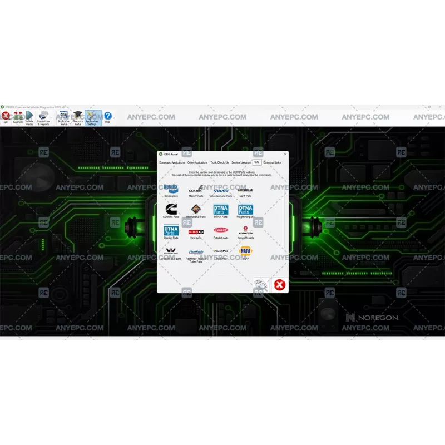445x445 pixels.
Task: Open the Peterbilt parts vendor logo
Action: pyautogui.click(x=221, y=230)
